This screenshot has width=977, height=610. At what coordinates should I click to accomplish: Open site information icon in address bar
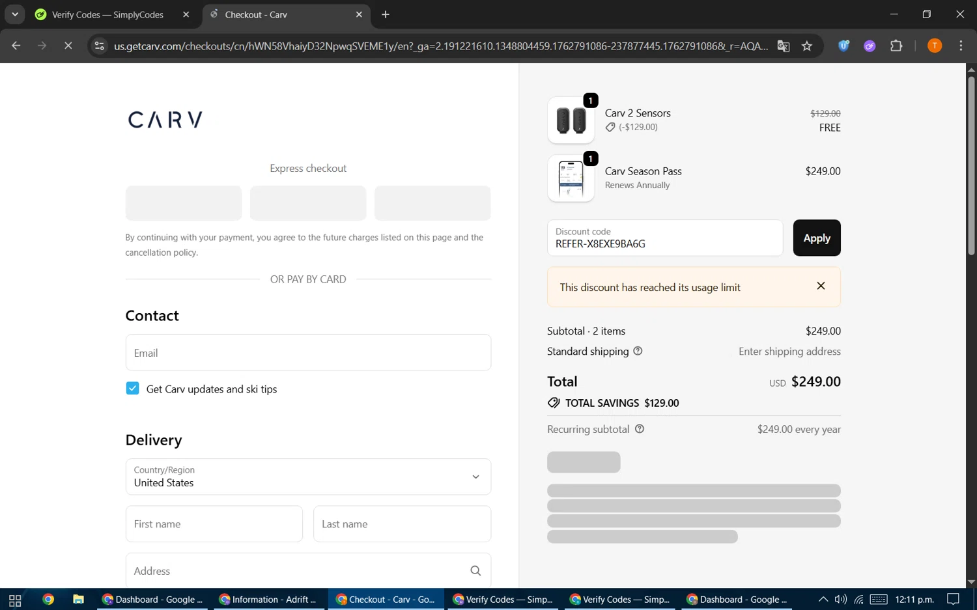99,46
